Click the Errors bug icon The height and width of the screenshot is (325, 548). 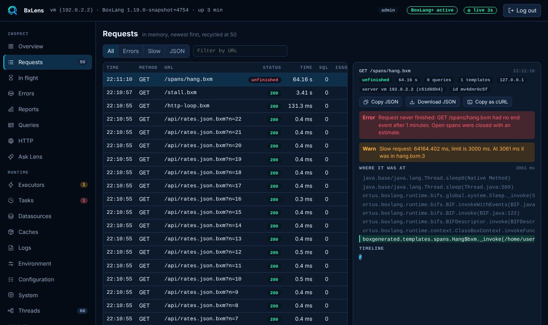(11, 93)
